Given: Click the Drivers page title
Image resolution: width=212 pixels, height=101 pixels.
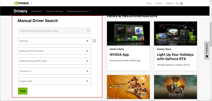Looking at the screenshot, I should (x=20, y=11).
